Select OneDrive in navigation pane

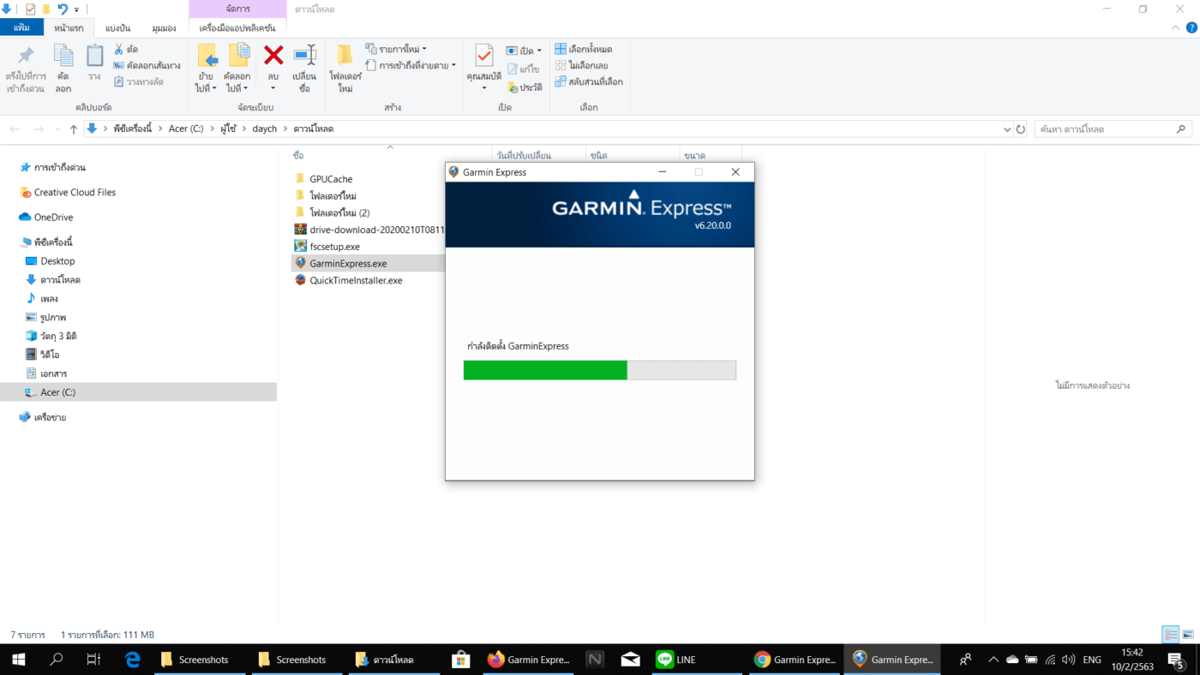coord(54,218)
